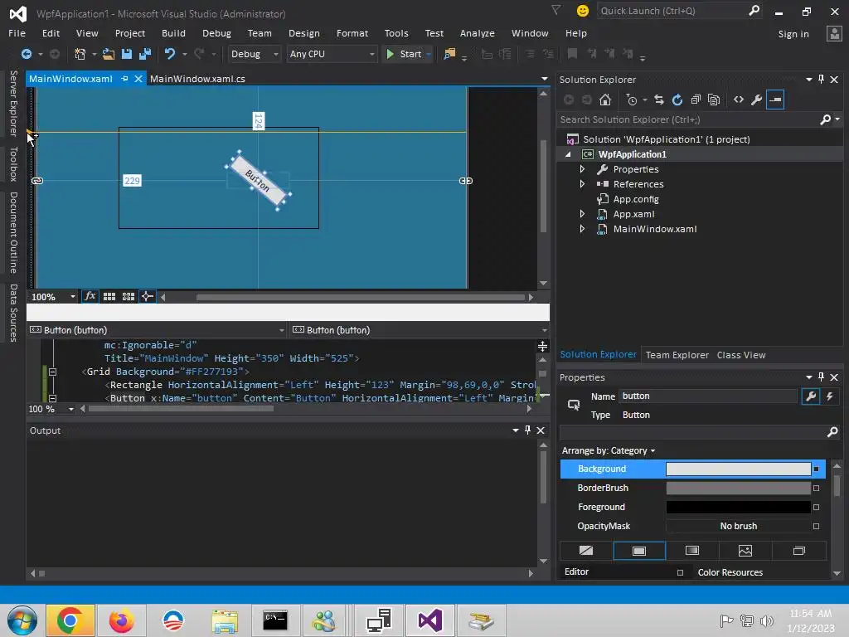Open the command prompt taskbar icon
Screen dimensions: 849x637
coord(275,620)
